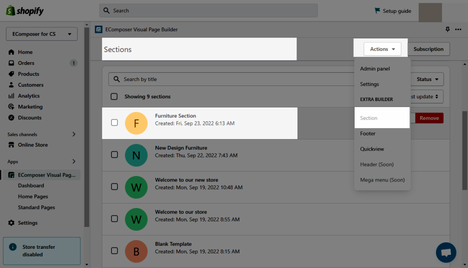Click the Furniture Section F avatar
The image size is (468, 268).
136,123
